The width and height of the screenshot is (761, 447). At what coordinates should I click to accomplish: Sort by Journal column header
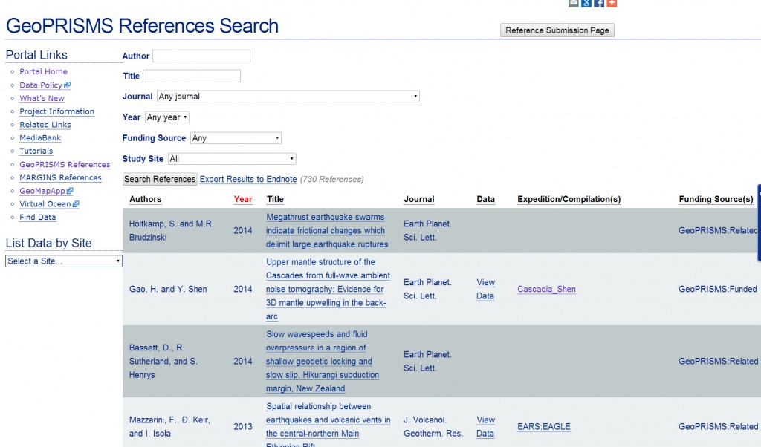coord(419,199)
